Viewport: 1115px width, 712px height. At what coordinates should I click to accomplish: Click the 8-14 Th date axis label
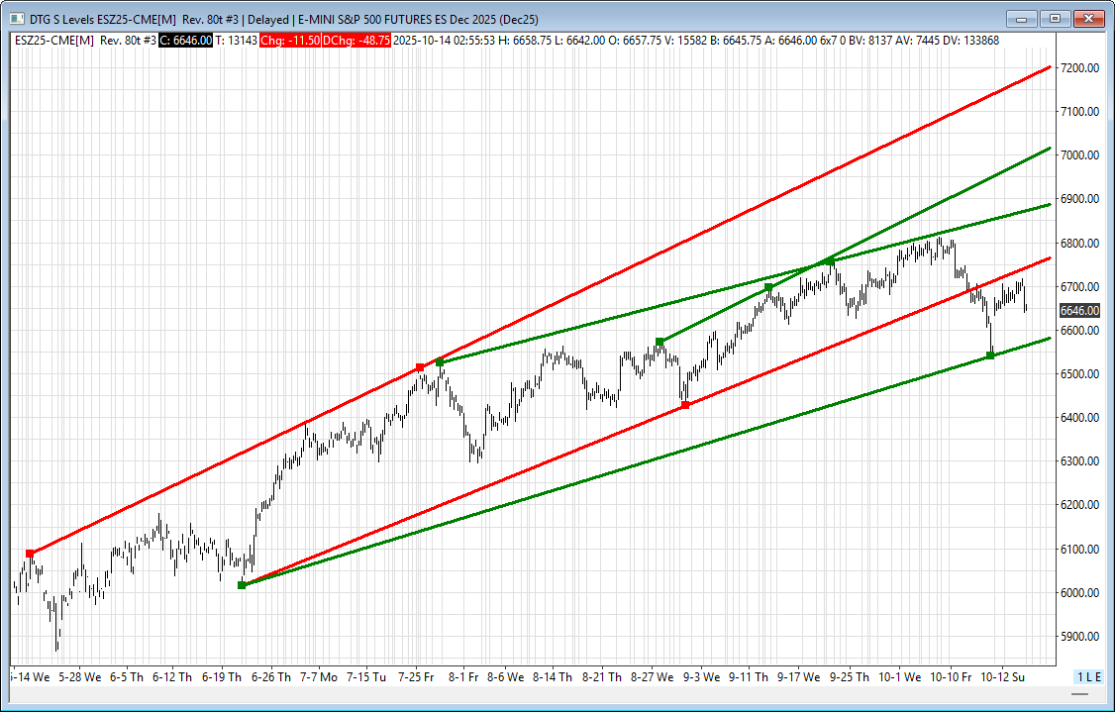[x=552, y=677]
